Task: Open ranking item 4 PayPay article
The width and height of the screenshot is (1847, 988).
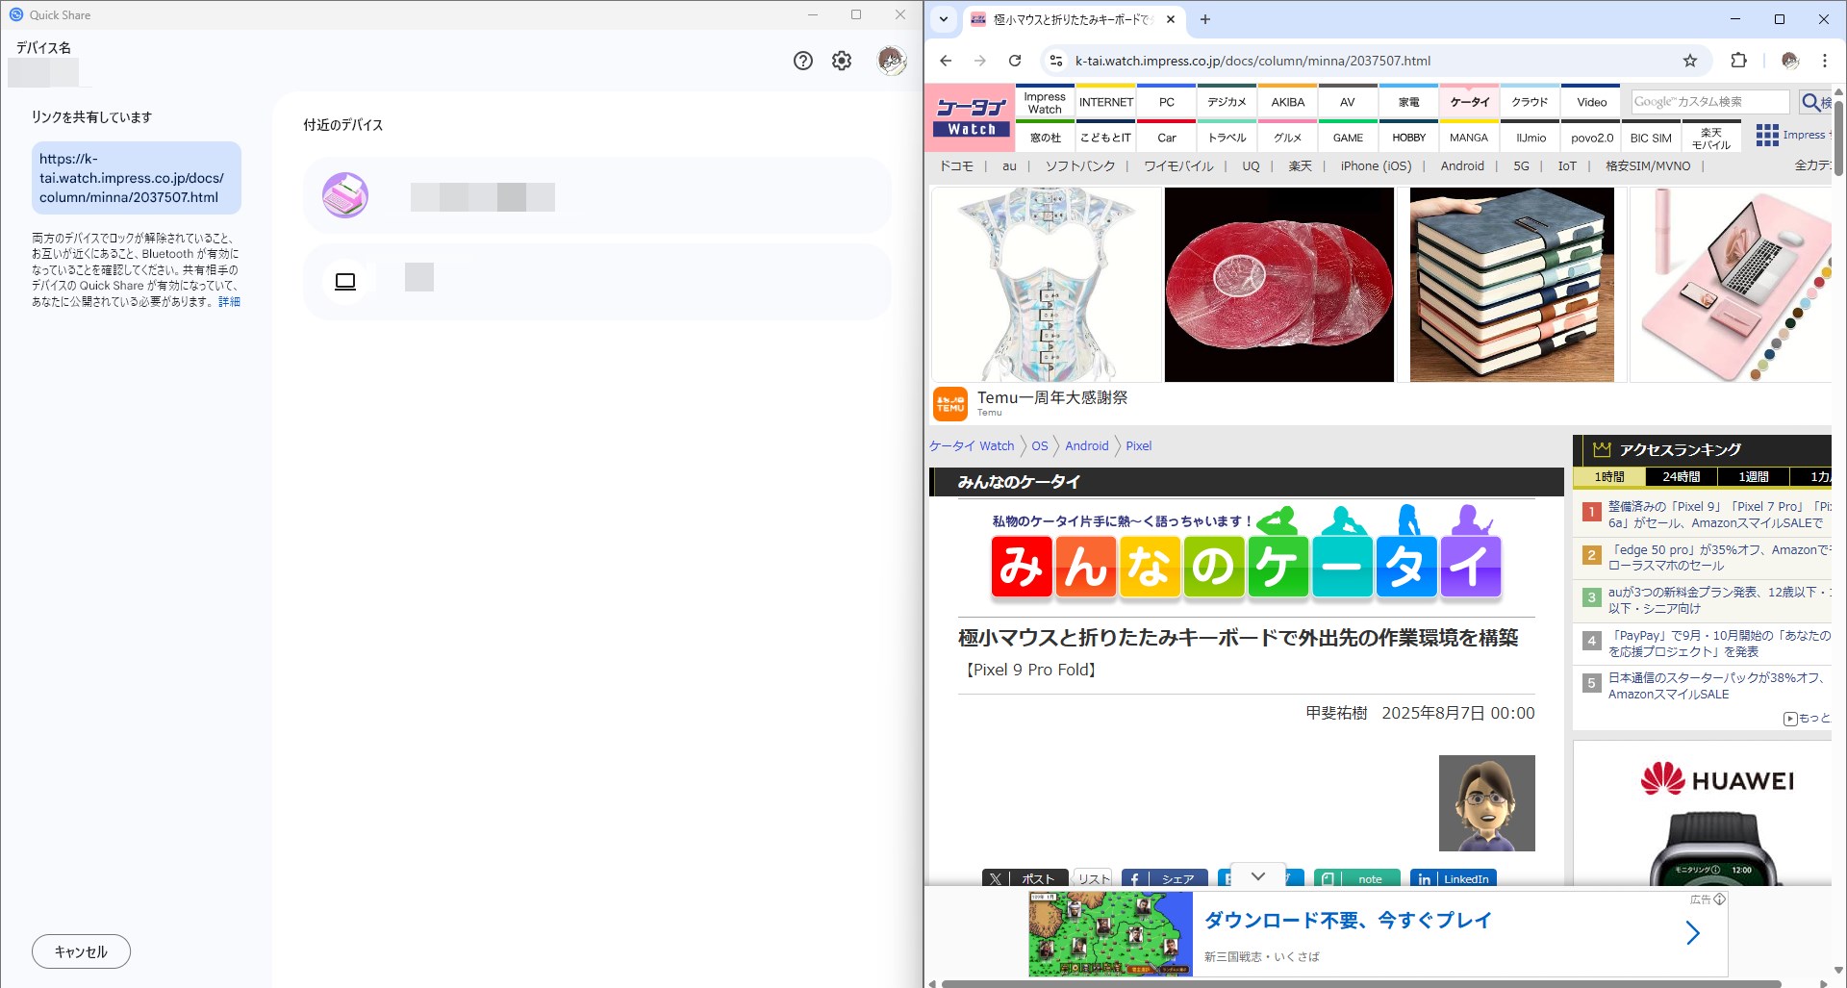Action: tap(1719, 644)
